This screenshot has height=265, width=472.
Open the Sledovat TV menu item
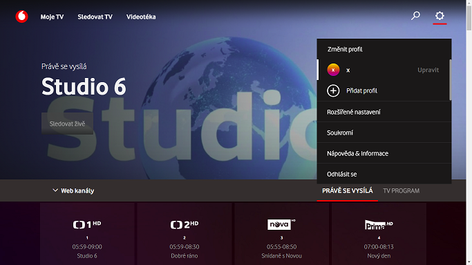coord(95,17)
